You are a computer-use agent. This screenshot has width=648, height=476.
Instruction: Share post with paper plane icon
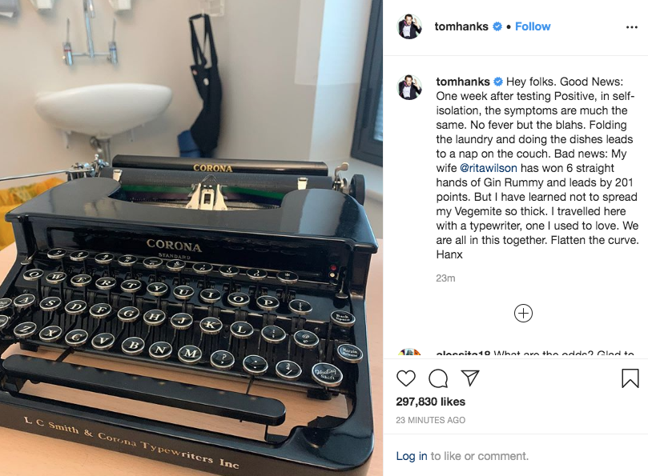pos(470,378)
